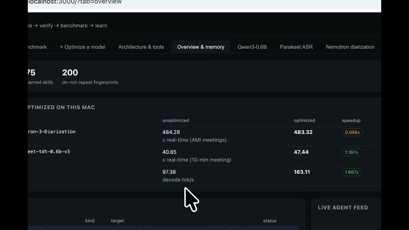Click the speedup column header
Image resolution: width=409 pixels, height=230 pixels.
coord(351,120)
